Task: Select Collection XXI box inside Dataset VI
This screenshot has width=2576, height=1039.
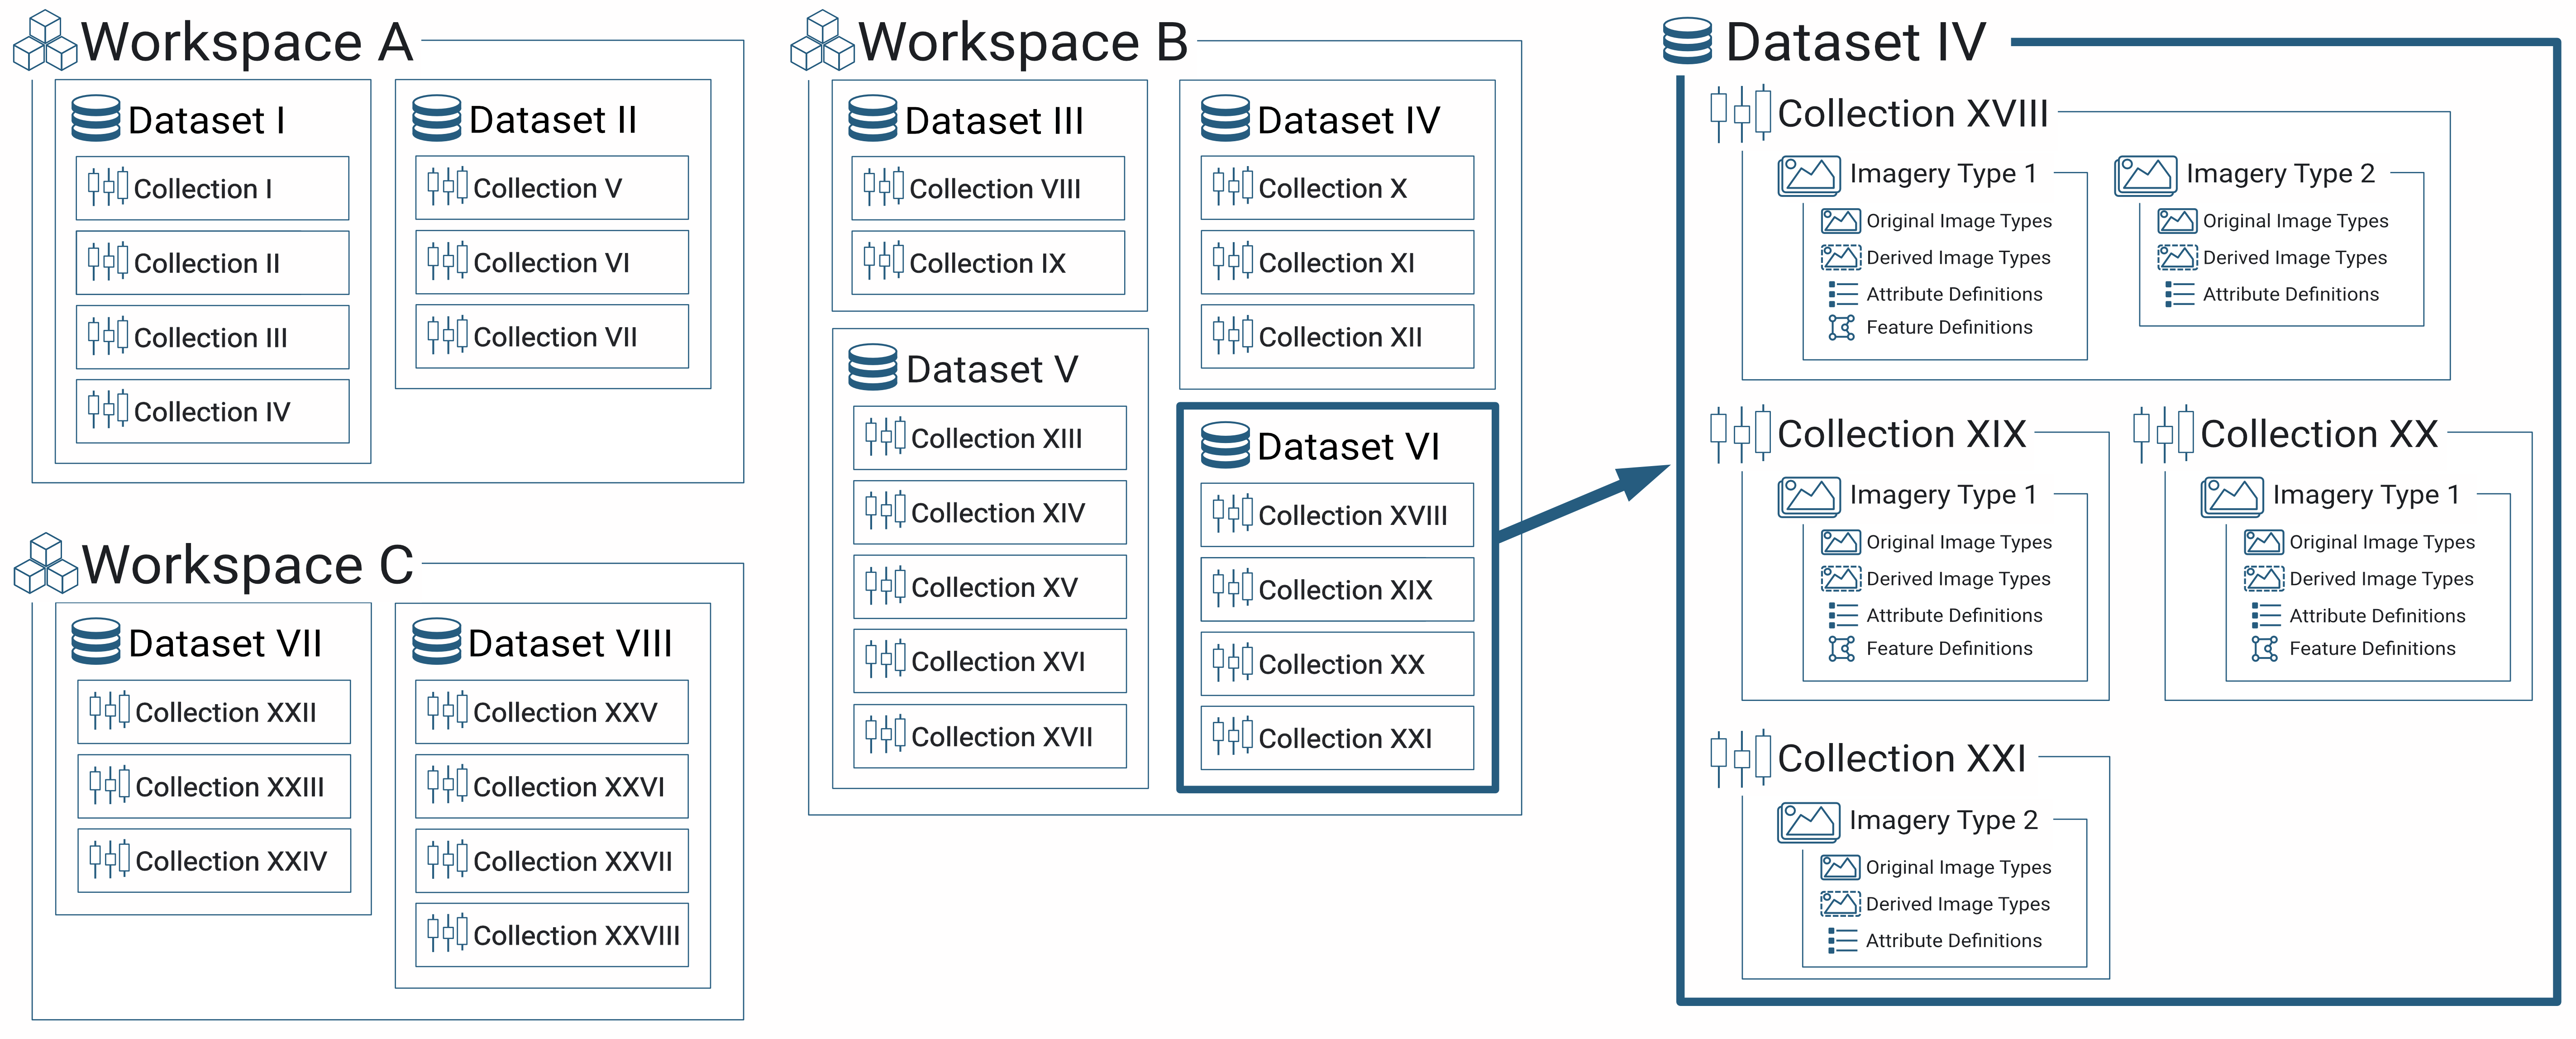Action: [x=1337, y=738]
